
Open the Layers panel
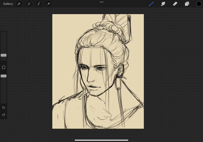(187, 4)
